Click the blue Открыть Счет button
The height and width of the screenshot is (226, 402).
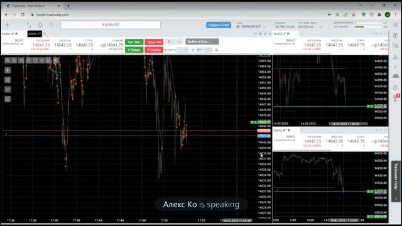(219, 25)
